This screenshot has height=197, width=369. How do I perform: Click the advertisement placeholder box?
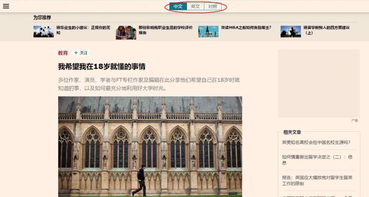318,83
